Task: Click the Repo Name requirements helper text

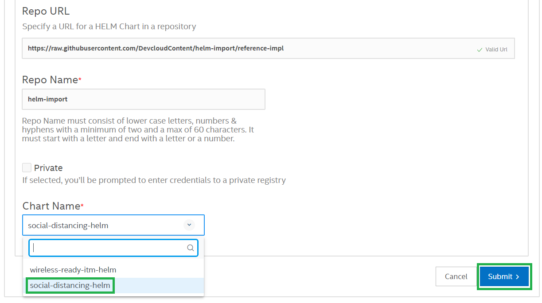Action: 138,130
